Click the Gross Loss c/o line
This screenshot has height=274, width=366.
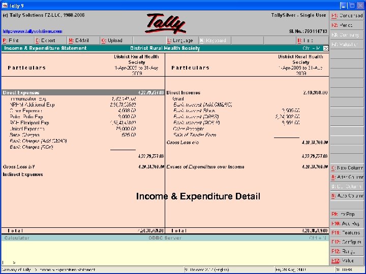247,143
